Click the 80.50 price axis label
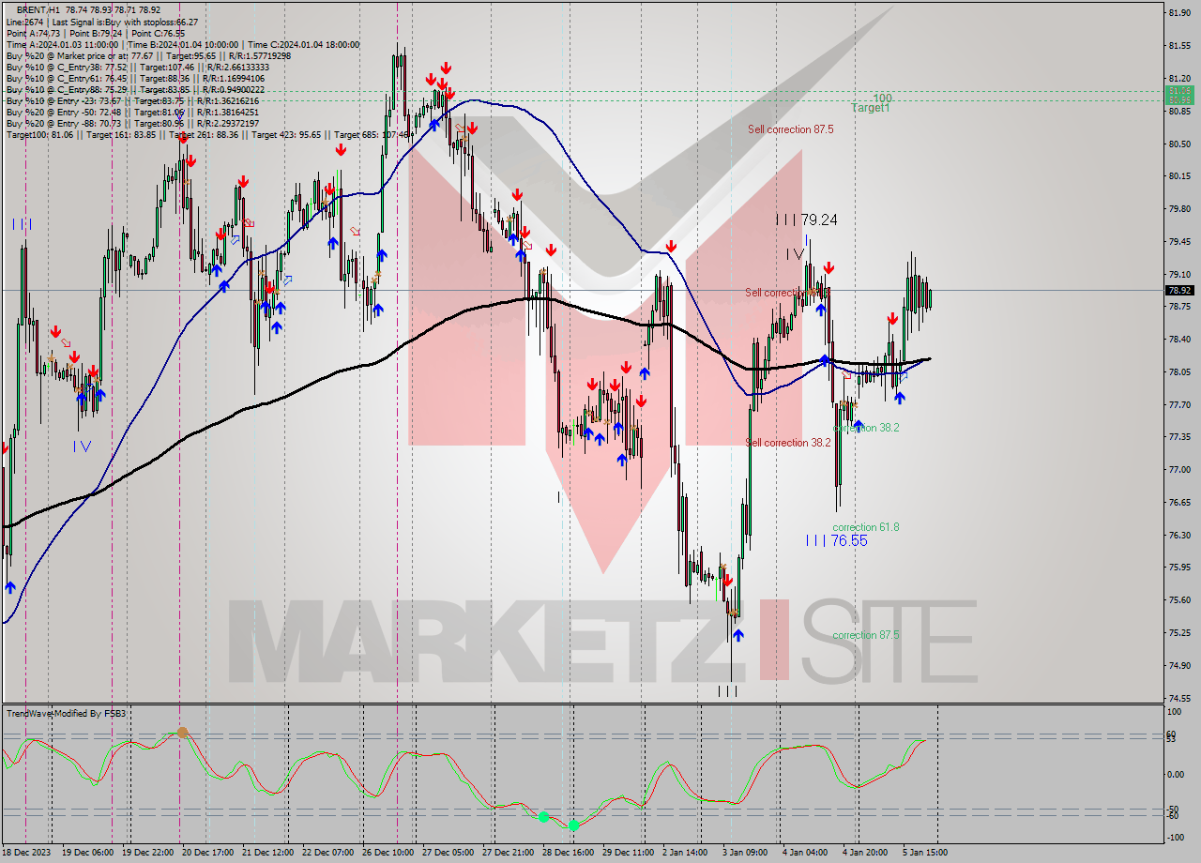Viewport: 1201px width, 863px height. tap(1178, 144)
